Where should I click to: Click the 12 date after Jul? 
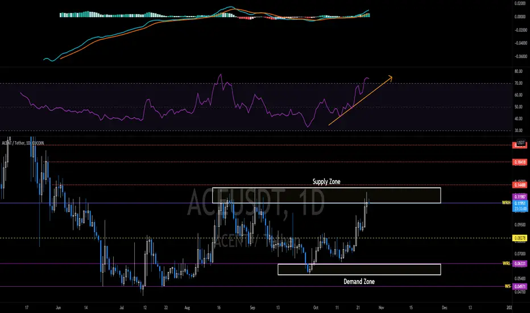144,307
